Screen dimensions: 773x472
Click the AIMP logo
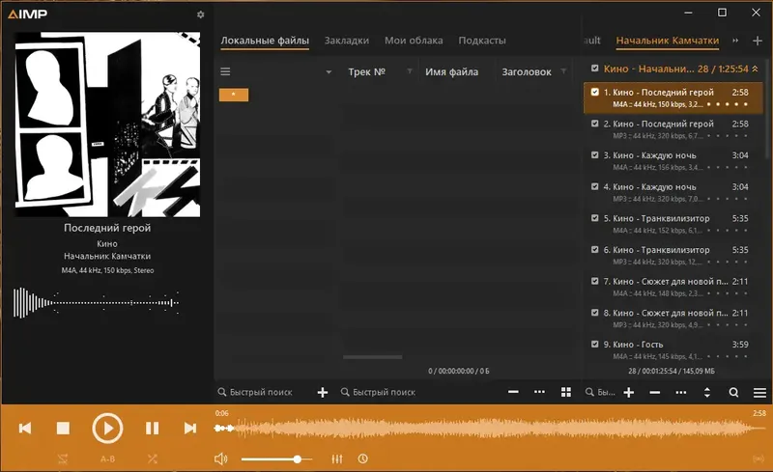point(28,14)
